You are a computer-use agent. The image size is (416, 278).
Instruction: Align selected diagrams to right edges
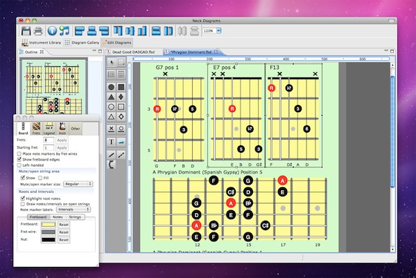coord(104,31)
